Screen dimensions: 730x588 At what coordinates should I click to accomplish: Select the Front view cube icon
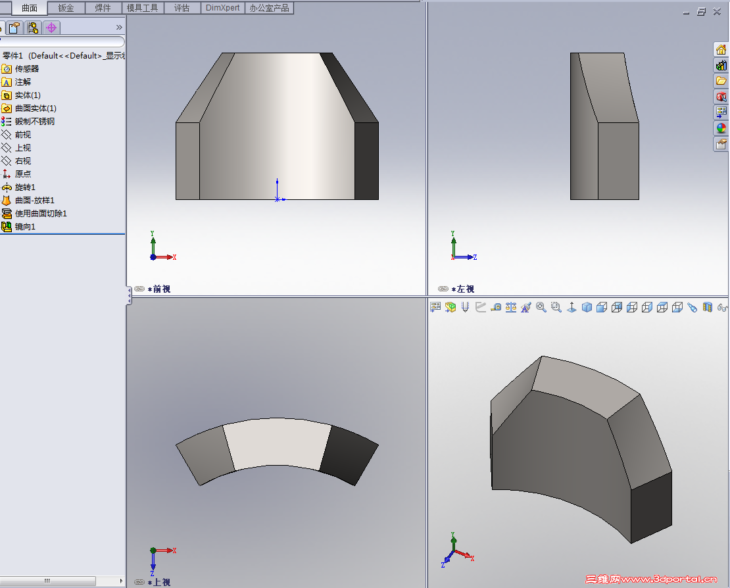602,307
